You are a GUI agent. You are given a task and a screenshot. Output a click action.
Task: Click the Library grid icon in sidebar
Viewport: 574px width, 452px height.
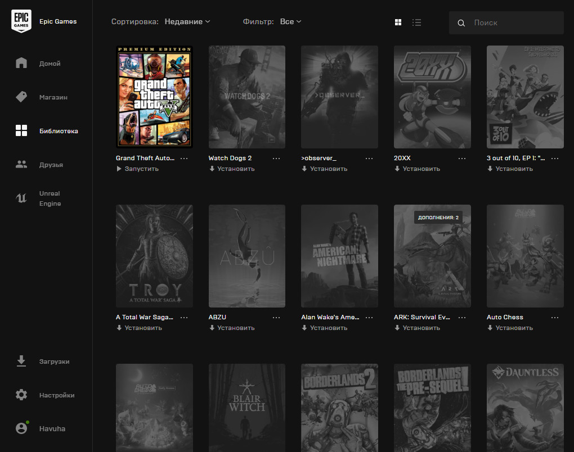click(21, 130)
